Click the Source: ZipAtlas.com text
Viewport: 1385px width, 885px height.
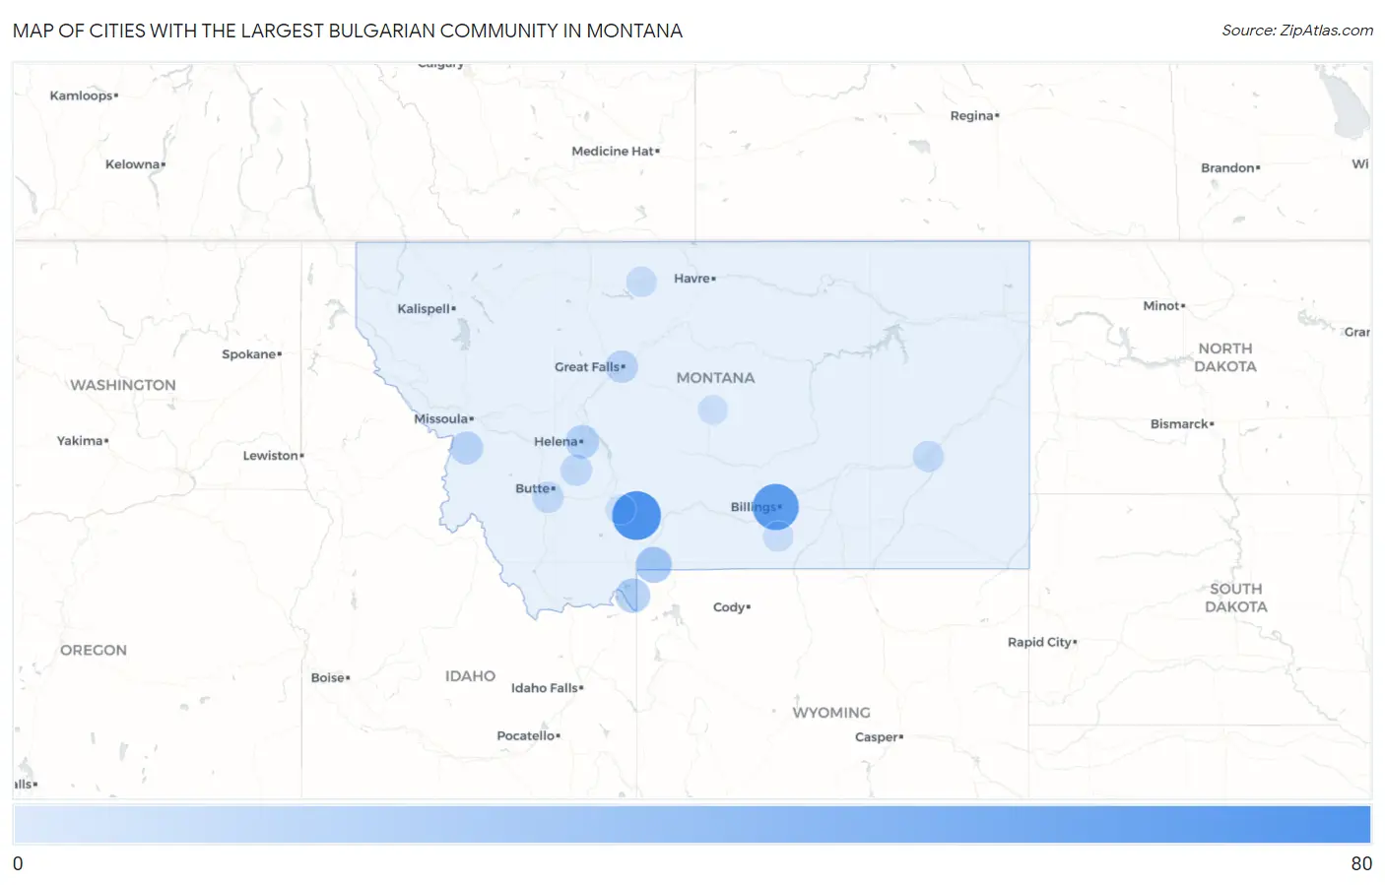1297,31
